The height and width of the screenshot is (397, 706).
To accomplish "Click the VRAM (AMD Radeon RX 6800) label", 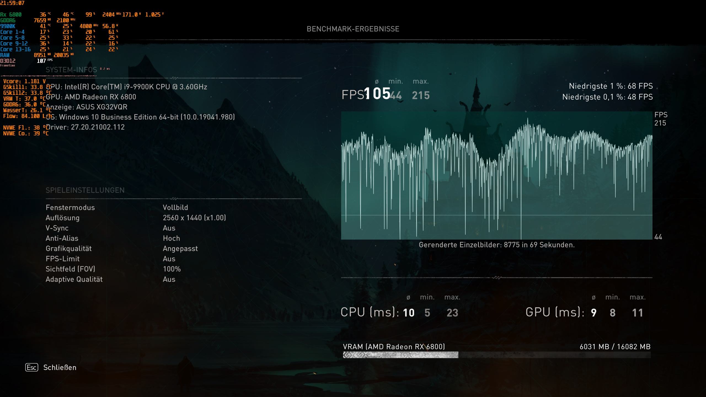I will (x=394, y=347).
